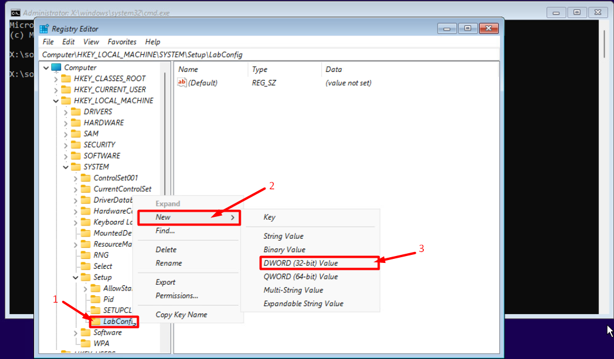Click the SOFTWARE folder icon under HKEY_LOCAL_MACHINE
This screenshot has height=359, width=614.
[x=76, y=156]
